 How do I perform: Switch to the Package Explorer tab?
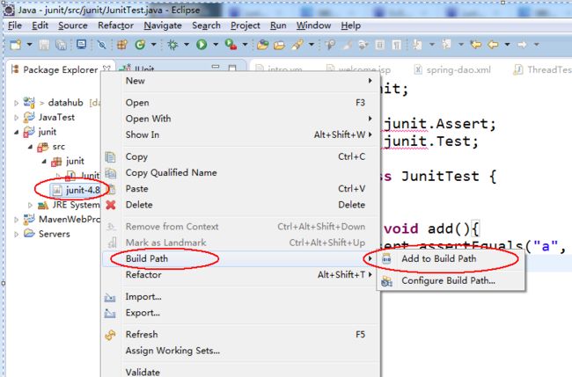click(x=61, y=69)
